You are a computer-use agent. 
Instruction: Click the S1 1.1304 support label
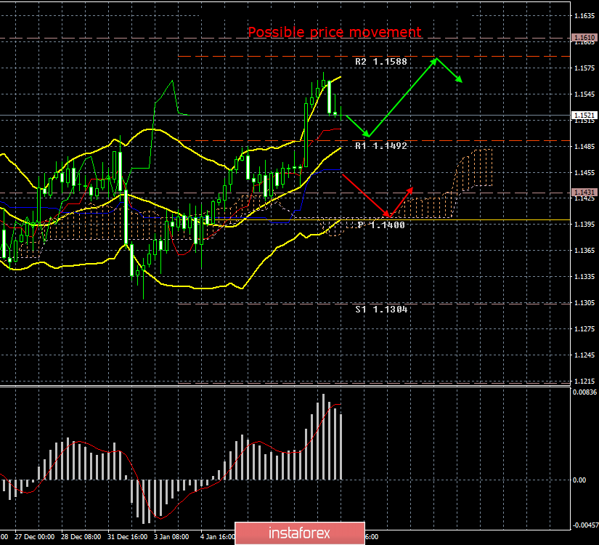click(381, 310)
